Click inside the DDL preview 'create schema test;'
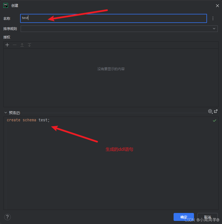 [28, 120]
